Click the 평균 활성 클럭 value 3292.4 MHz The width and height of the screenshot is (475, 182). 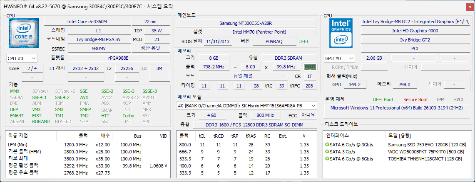76,166
